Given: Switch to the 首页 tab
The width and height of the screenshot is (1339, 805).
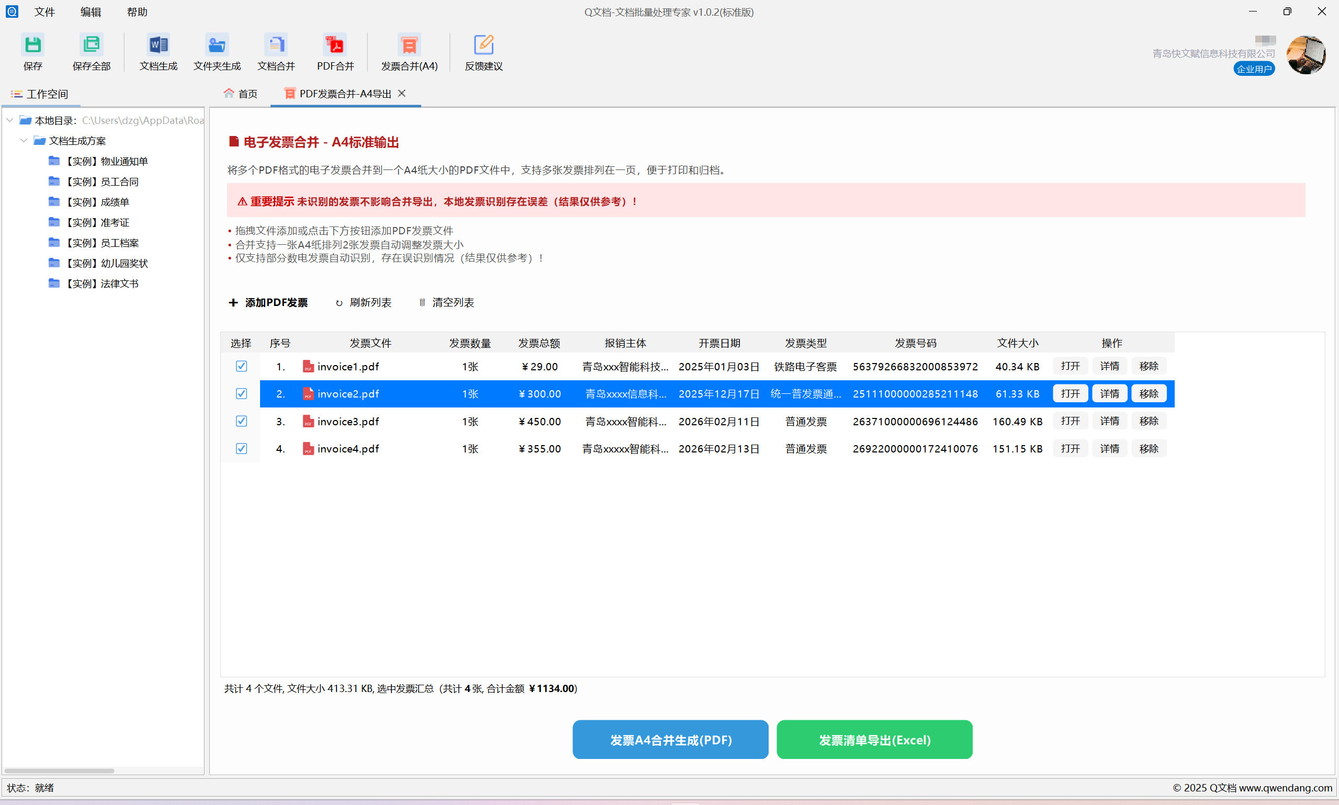Looking at the screenshot, I should coord(241,94).
